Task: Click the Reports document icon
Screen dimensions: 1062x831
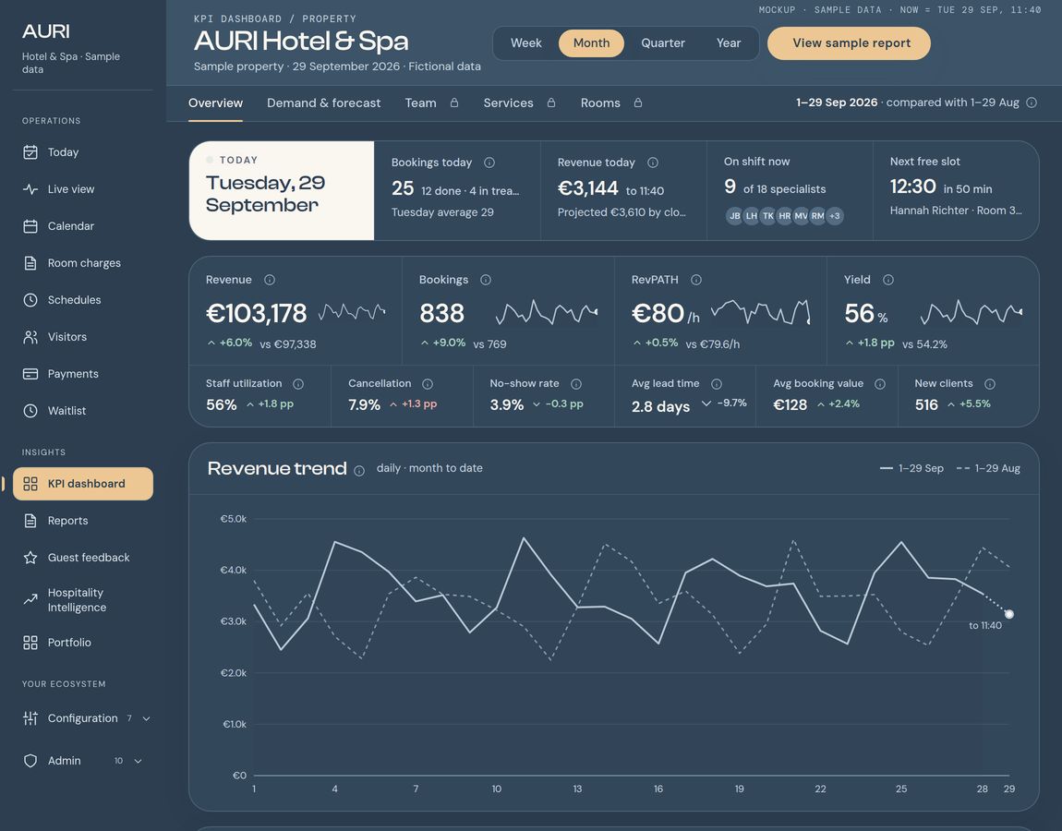Action: [30, 521]
